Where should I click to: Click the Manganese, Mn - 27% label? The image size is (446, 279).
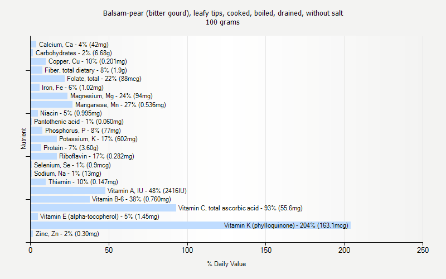click(x=120, y=105)
